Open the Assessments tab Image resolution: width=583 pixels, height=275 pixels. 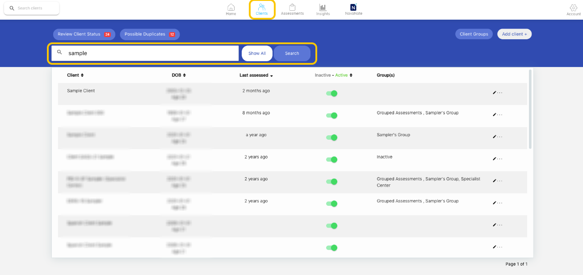pos(292,10)
